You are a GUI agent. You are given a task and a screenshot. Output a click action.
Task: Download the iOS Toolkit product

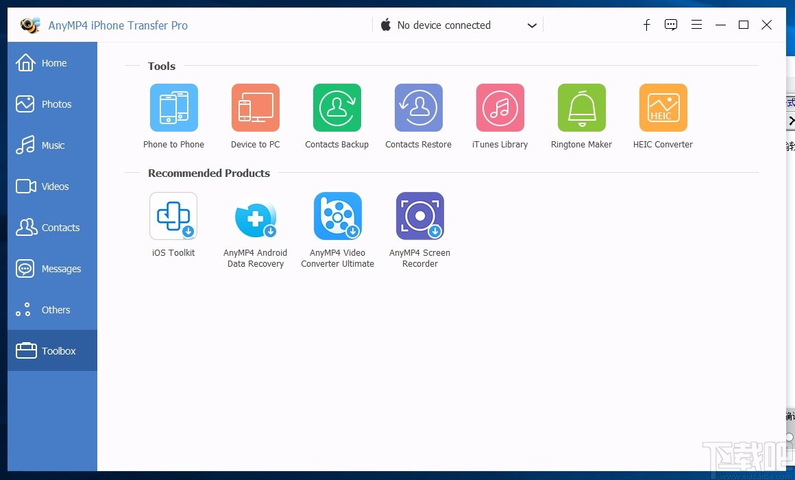(173, 215)
